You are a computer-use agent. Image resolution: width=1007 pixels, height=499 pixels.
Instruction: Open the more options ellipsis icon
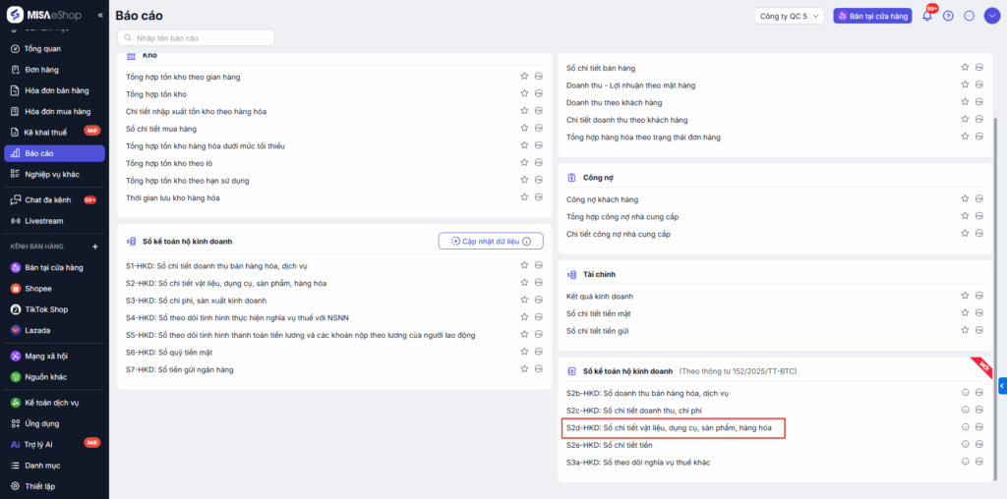(970, 16)
